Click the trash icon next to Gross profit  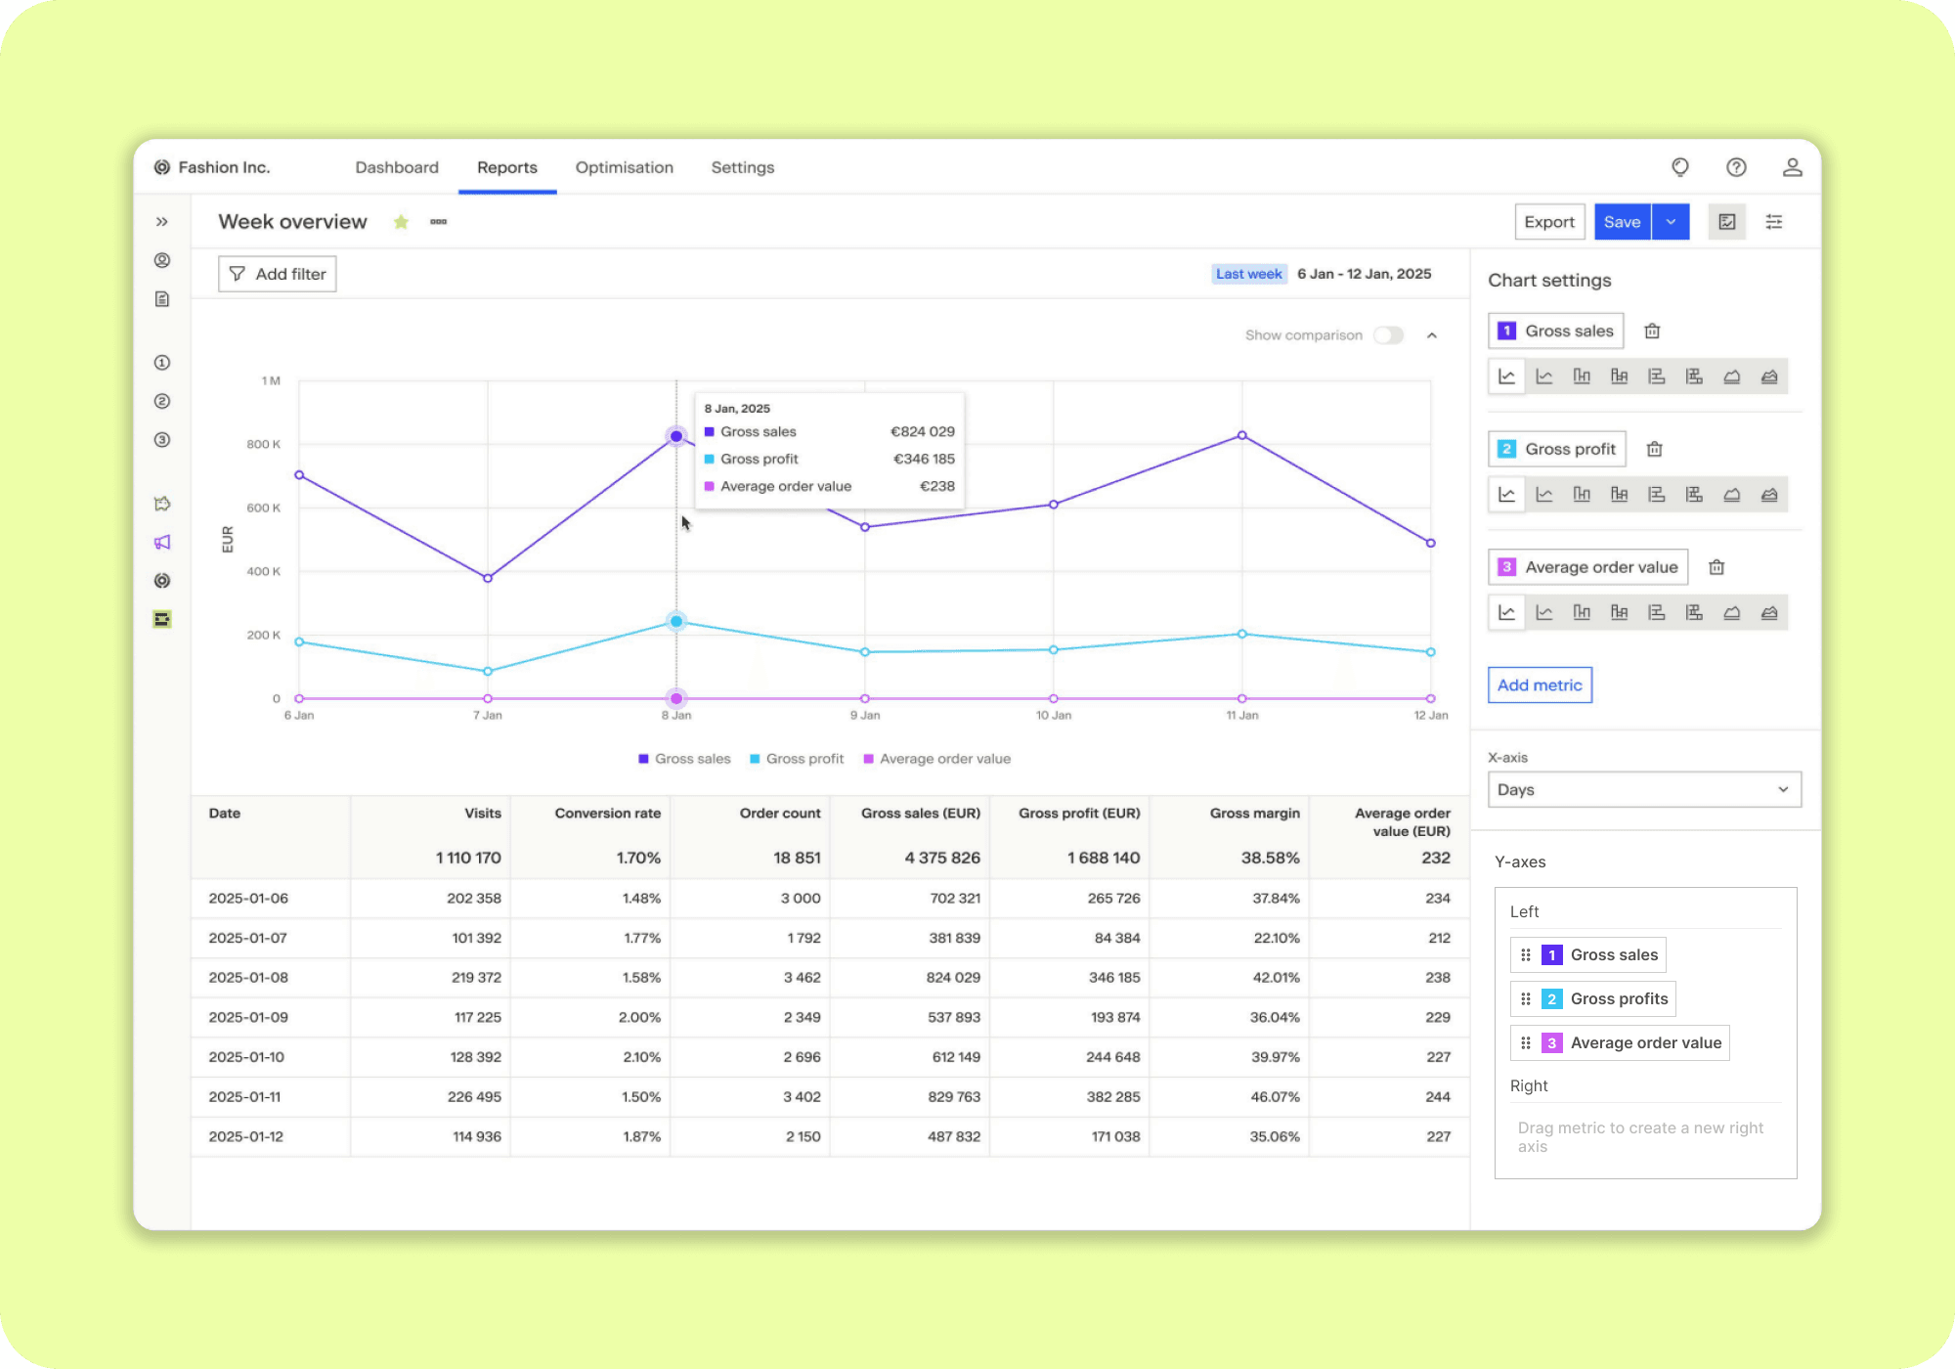(x=1654, y=450)
